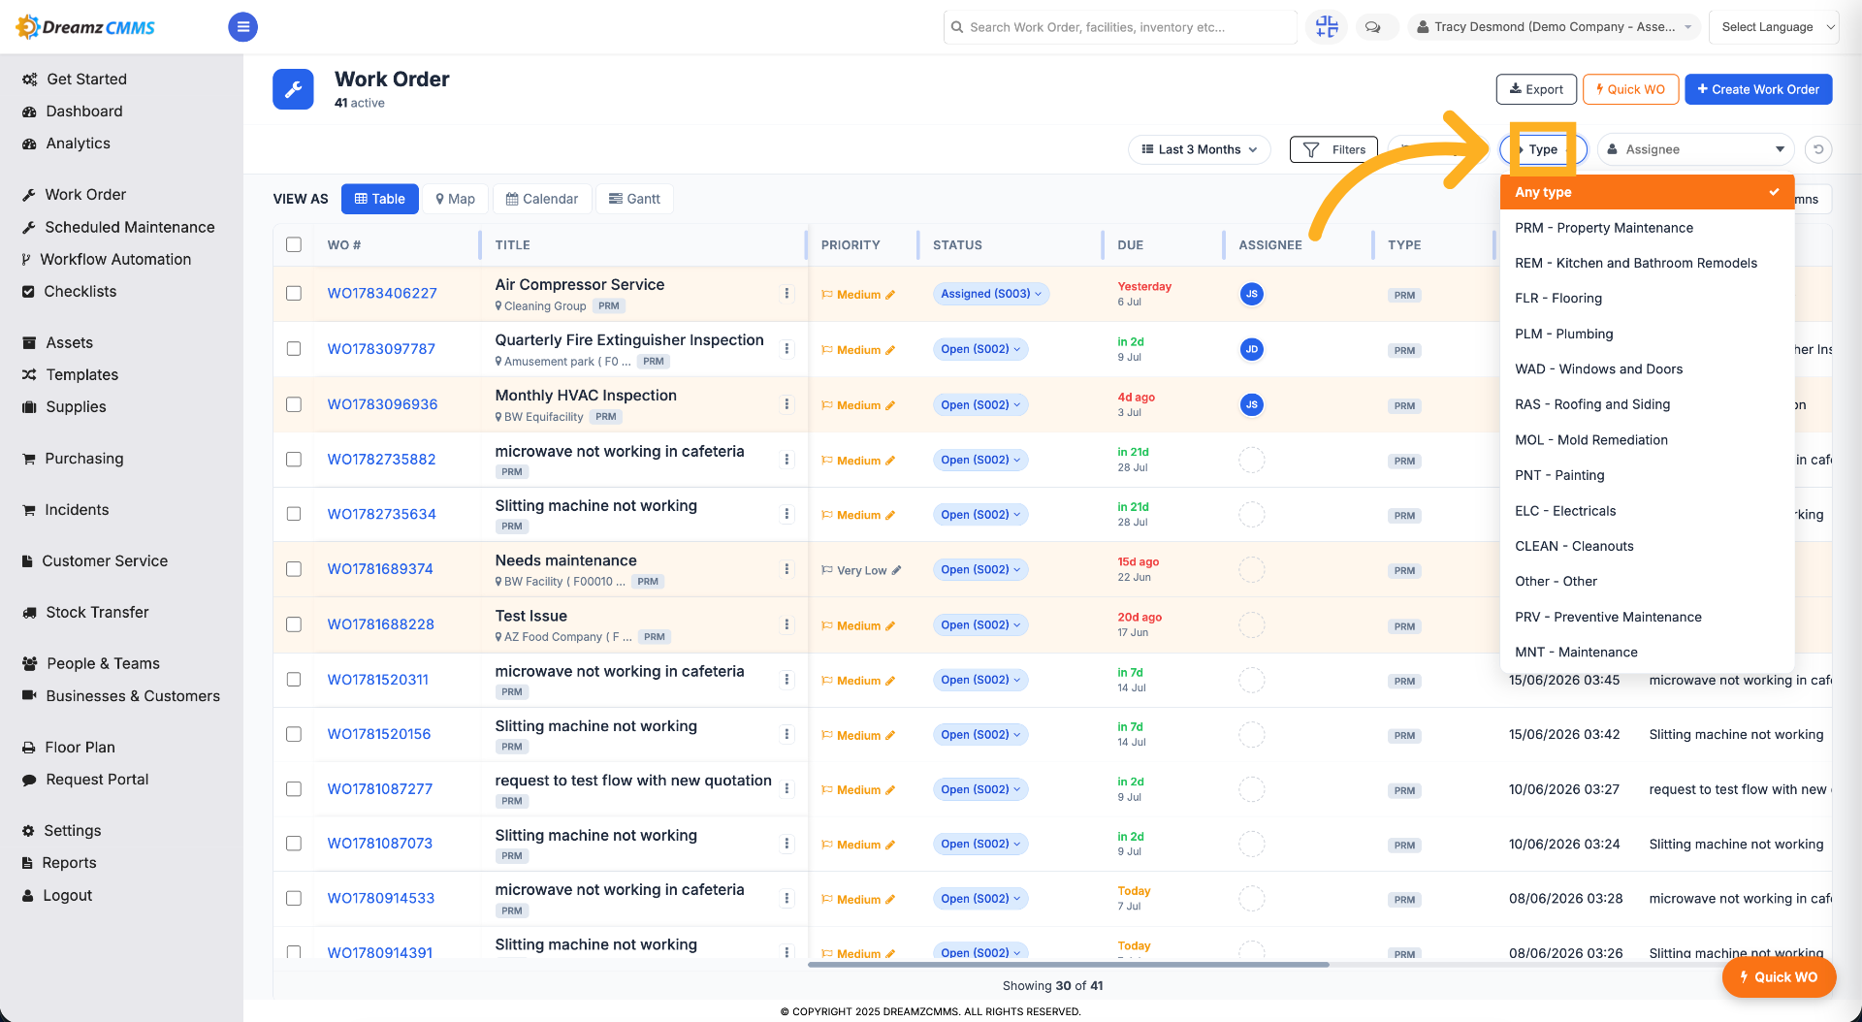Choose ELC - Electricals type option
The width and height of the screenshot is (1862, 1022).
1647,511
